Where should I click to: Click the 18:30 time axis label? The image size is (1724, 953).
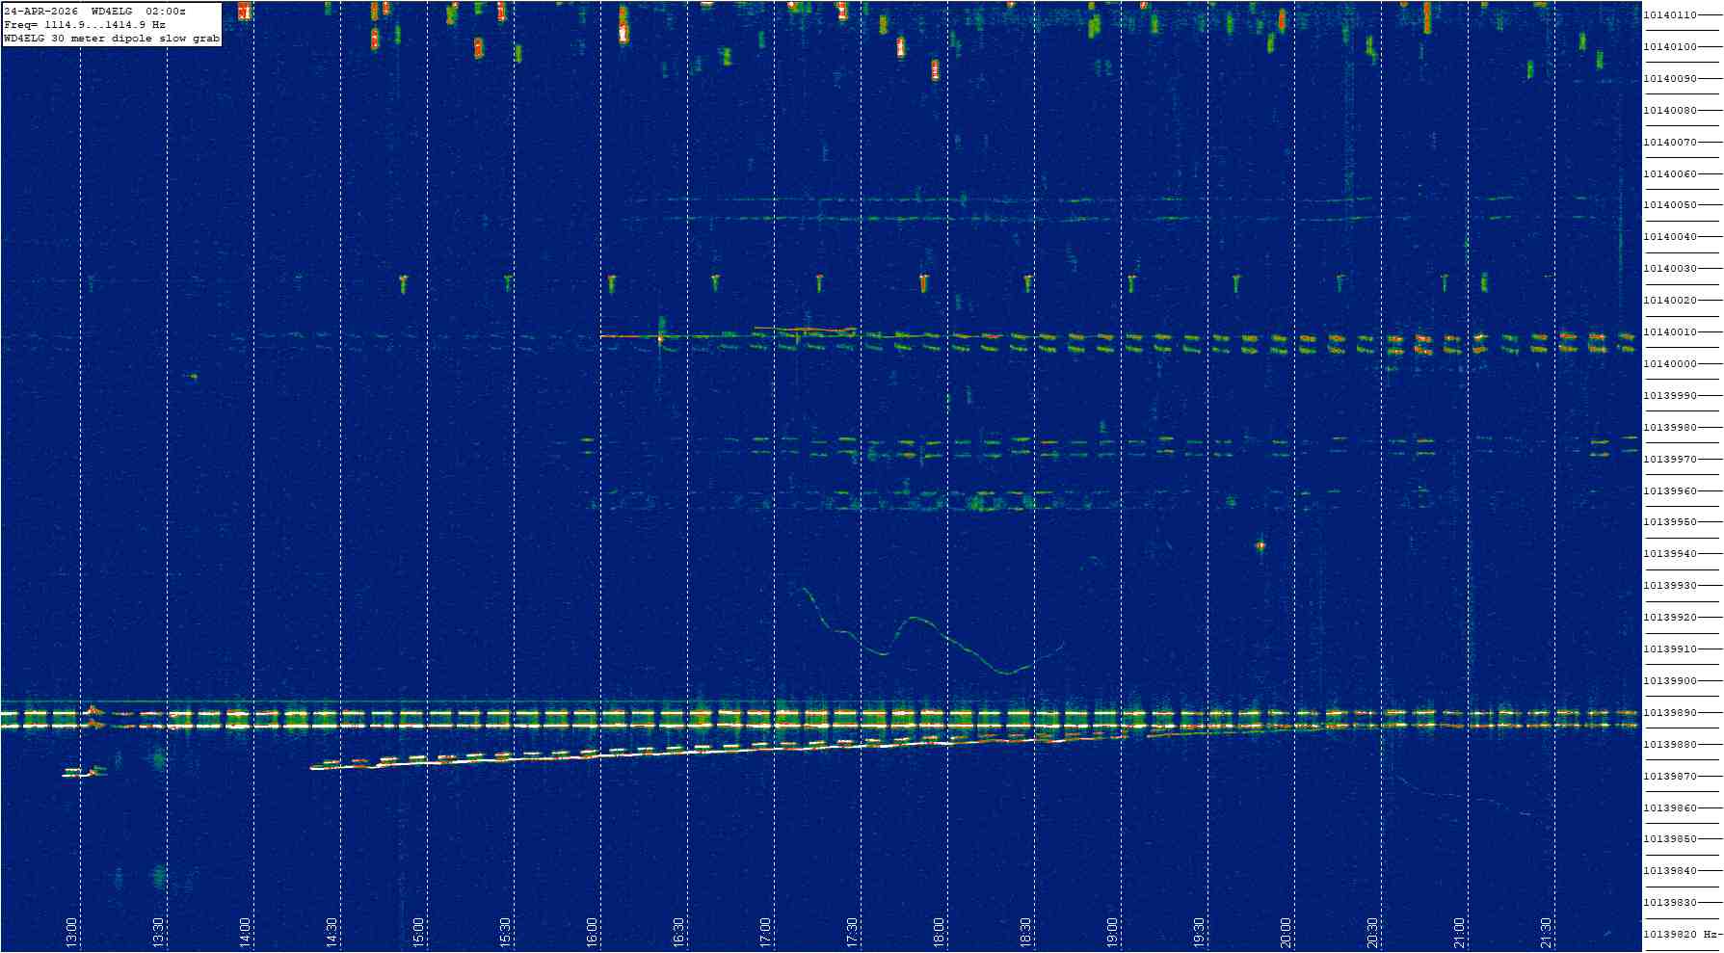tap(1025, 932)
